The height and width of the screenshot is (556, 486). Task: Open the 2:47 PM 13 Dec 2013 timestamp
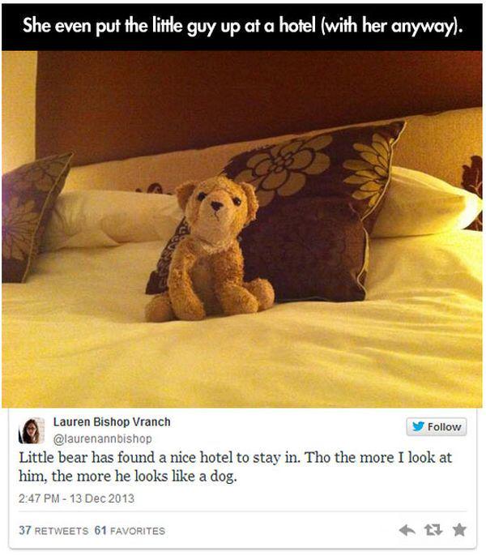point(77,498)
